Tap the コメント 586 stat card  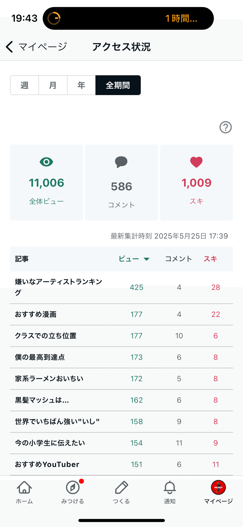pos(122,183)
